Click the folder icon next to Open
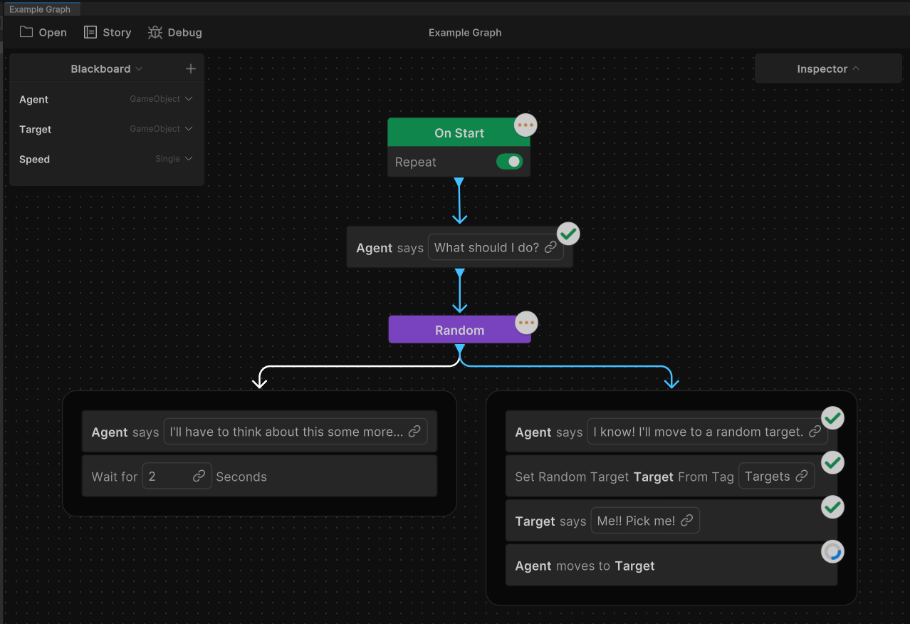 [25, 32]
